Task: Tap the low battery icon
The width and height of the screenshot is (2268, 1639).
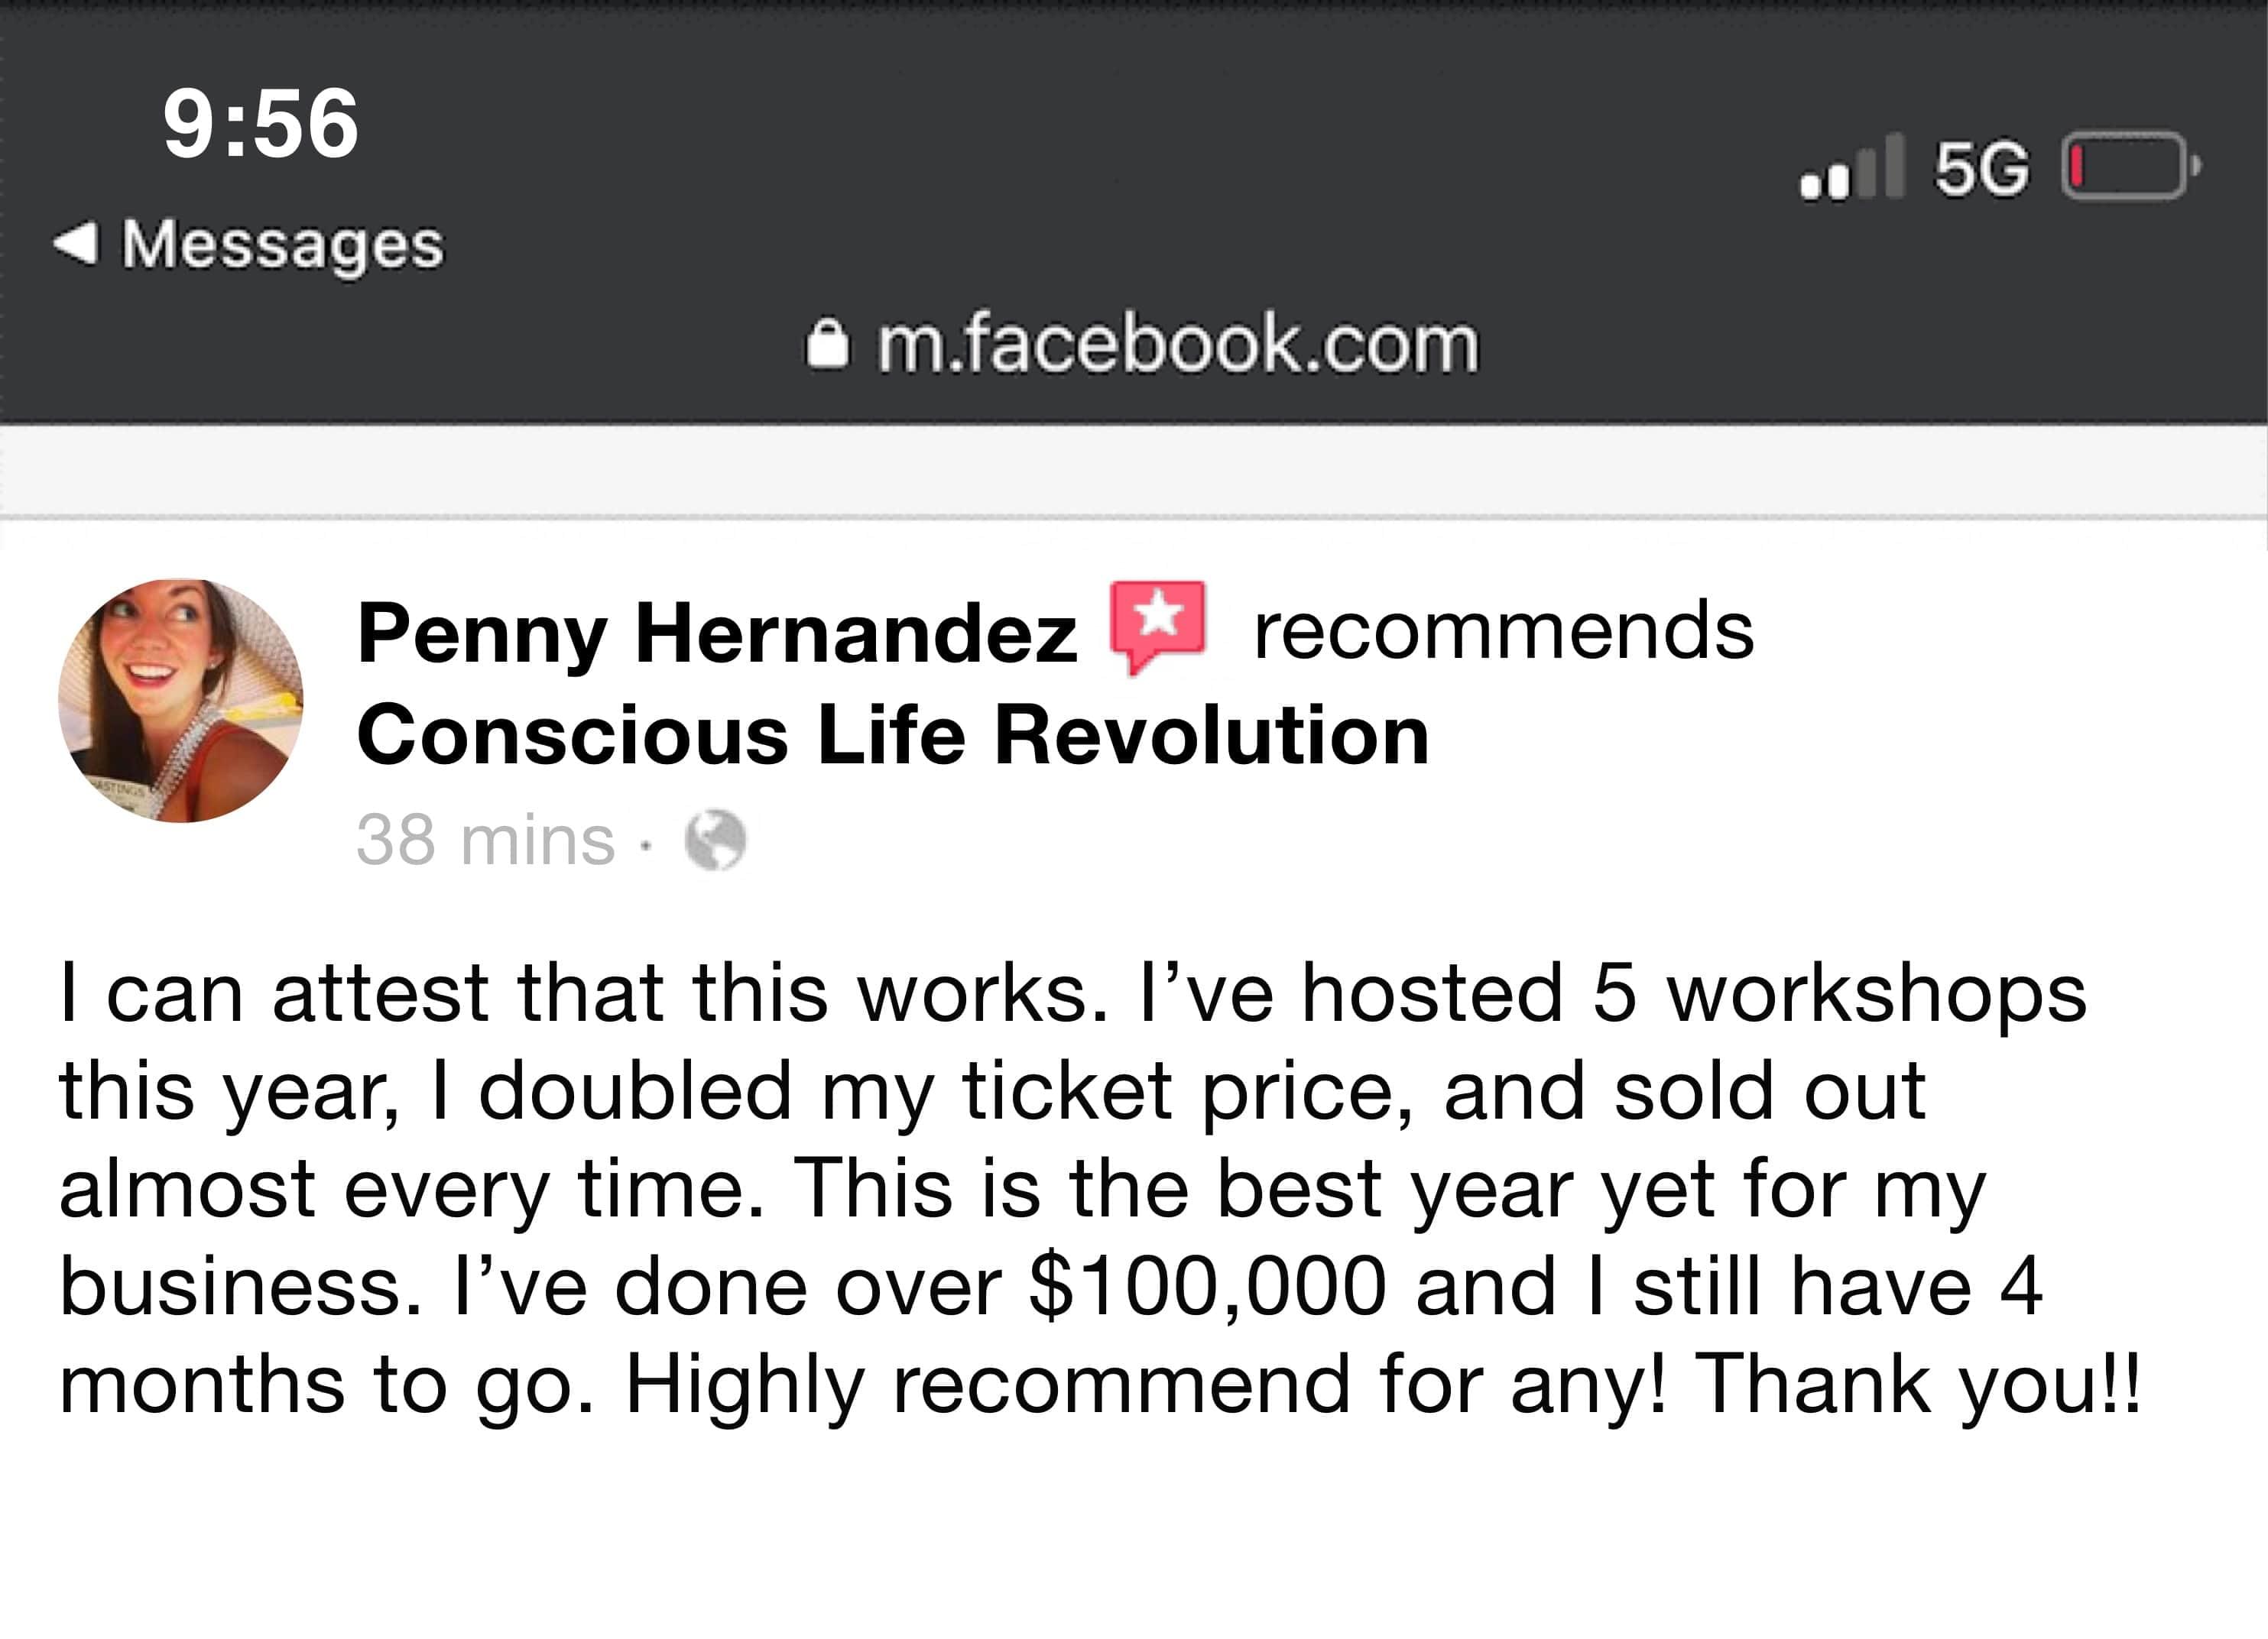Action: (2130, 167)
